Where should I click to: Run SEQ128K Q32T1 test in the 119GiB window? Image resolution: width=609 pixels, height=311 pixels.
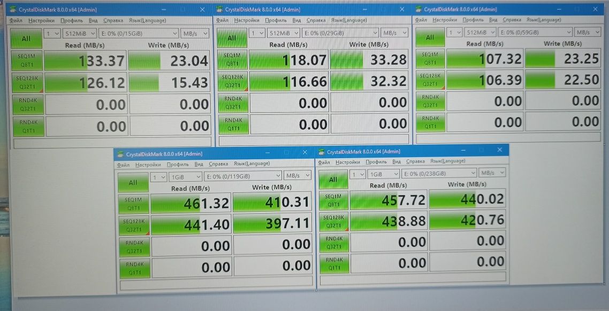(x=134, y=226)
